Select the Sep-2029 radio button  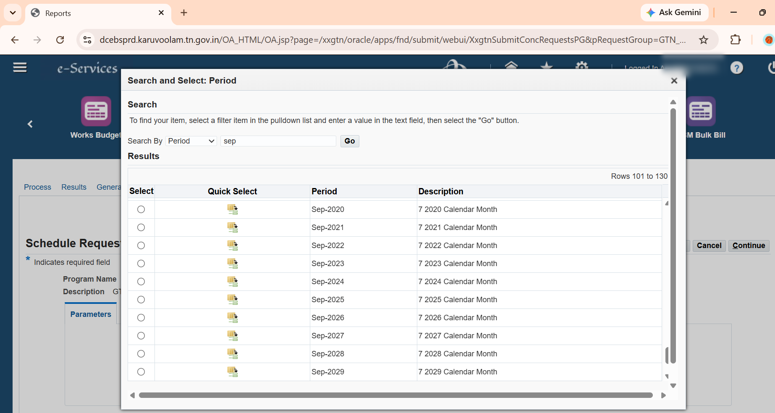point(141,372)
